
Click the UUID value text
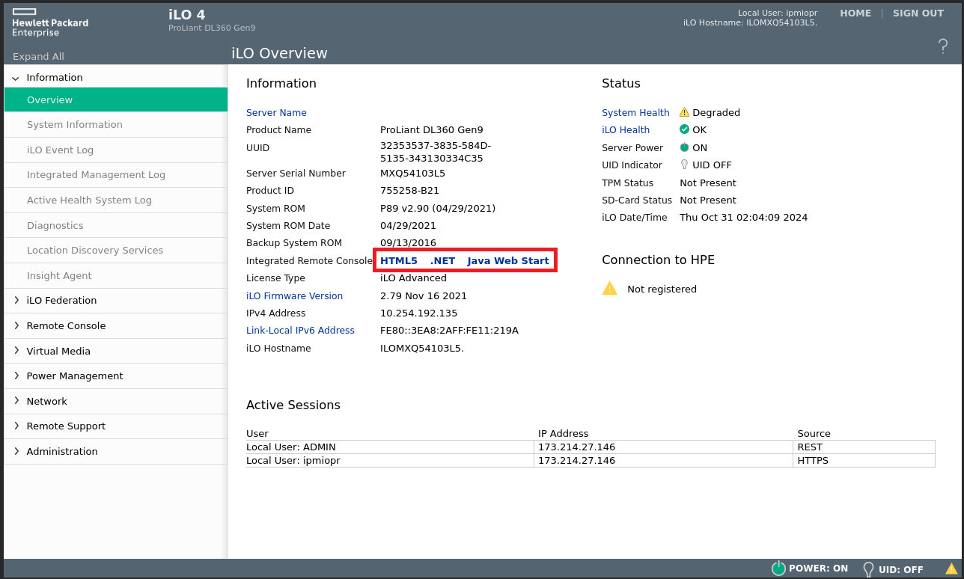tap(436, 152)
